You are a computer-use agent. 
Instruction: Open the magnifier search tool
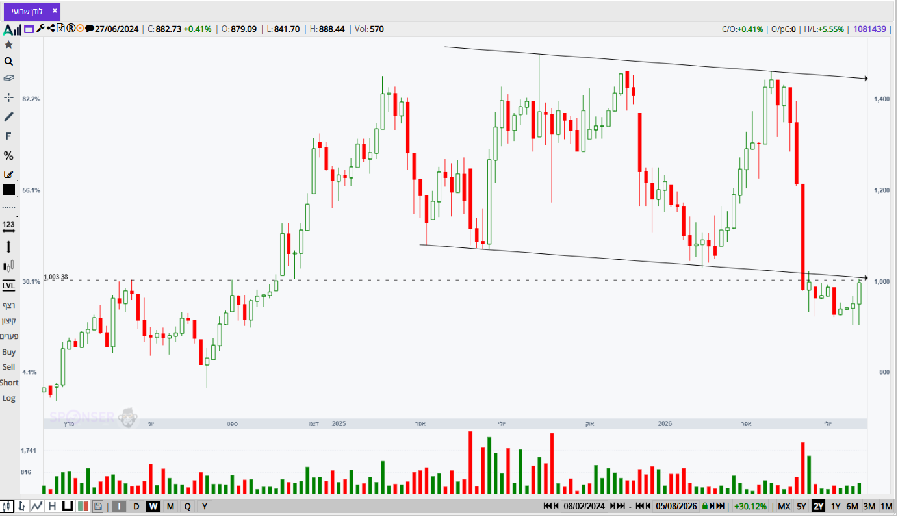coord(8,62)
